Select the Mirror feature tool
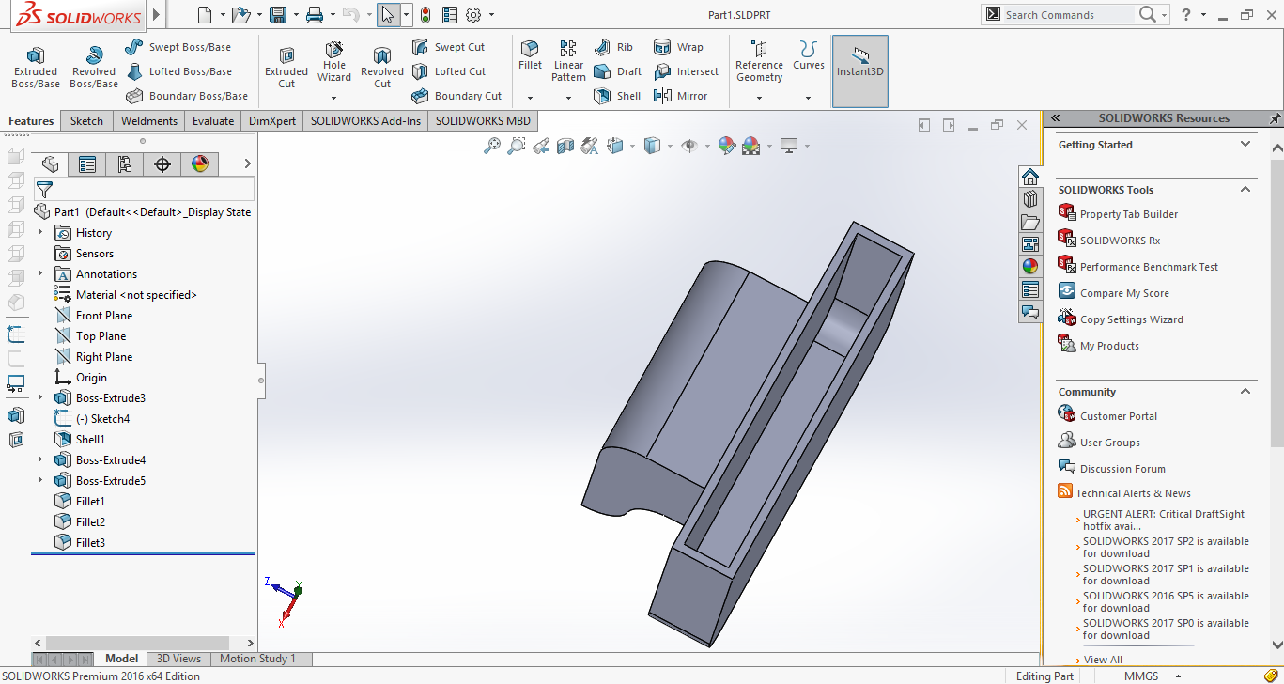This screenshot has height=684, width=1284. pos(680,96)
